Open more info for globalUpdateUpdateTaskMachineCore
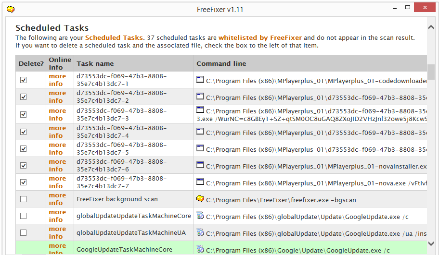Viewport: 439px width, 255px height. pos(57,216)
